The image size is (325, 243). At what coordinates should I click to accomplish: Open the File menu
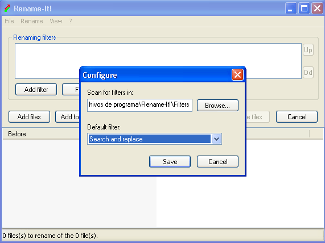[x=9, y=21]
